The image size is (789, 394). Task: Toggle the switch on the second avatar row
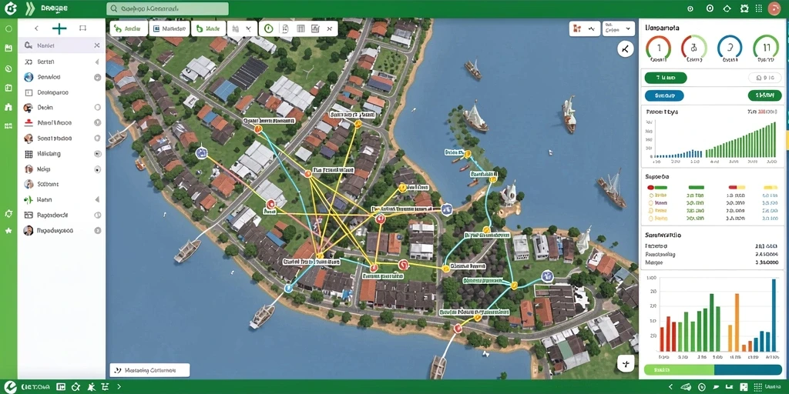click(97, 139)
